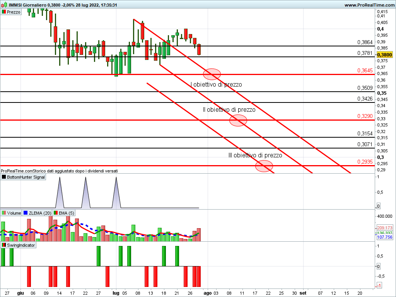
Task: Select the ellipse at second price target
Action: [x=238, y=120]
